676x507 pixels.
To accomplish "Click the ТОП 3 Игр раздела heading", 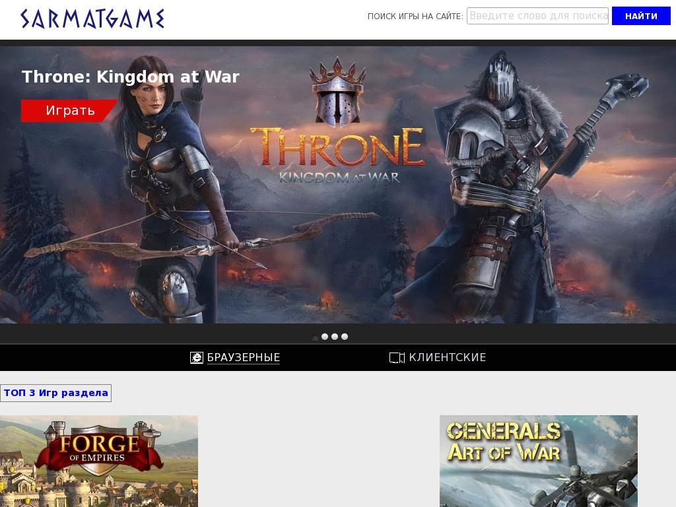I will click(55, 393).
